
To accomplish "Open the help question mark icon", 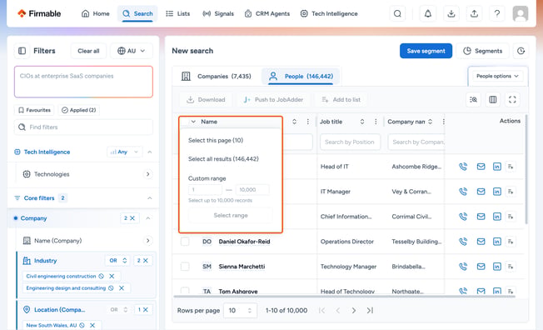I will point(497,13).
